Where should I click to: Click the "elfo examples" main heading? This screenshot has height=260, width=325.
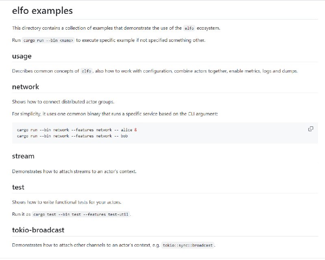tap(42, 10)
